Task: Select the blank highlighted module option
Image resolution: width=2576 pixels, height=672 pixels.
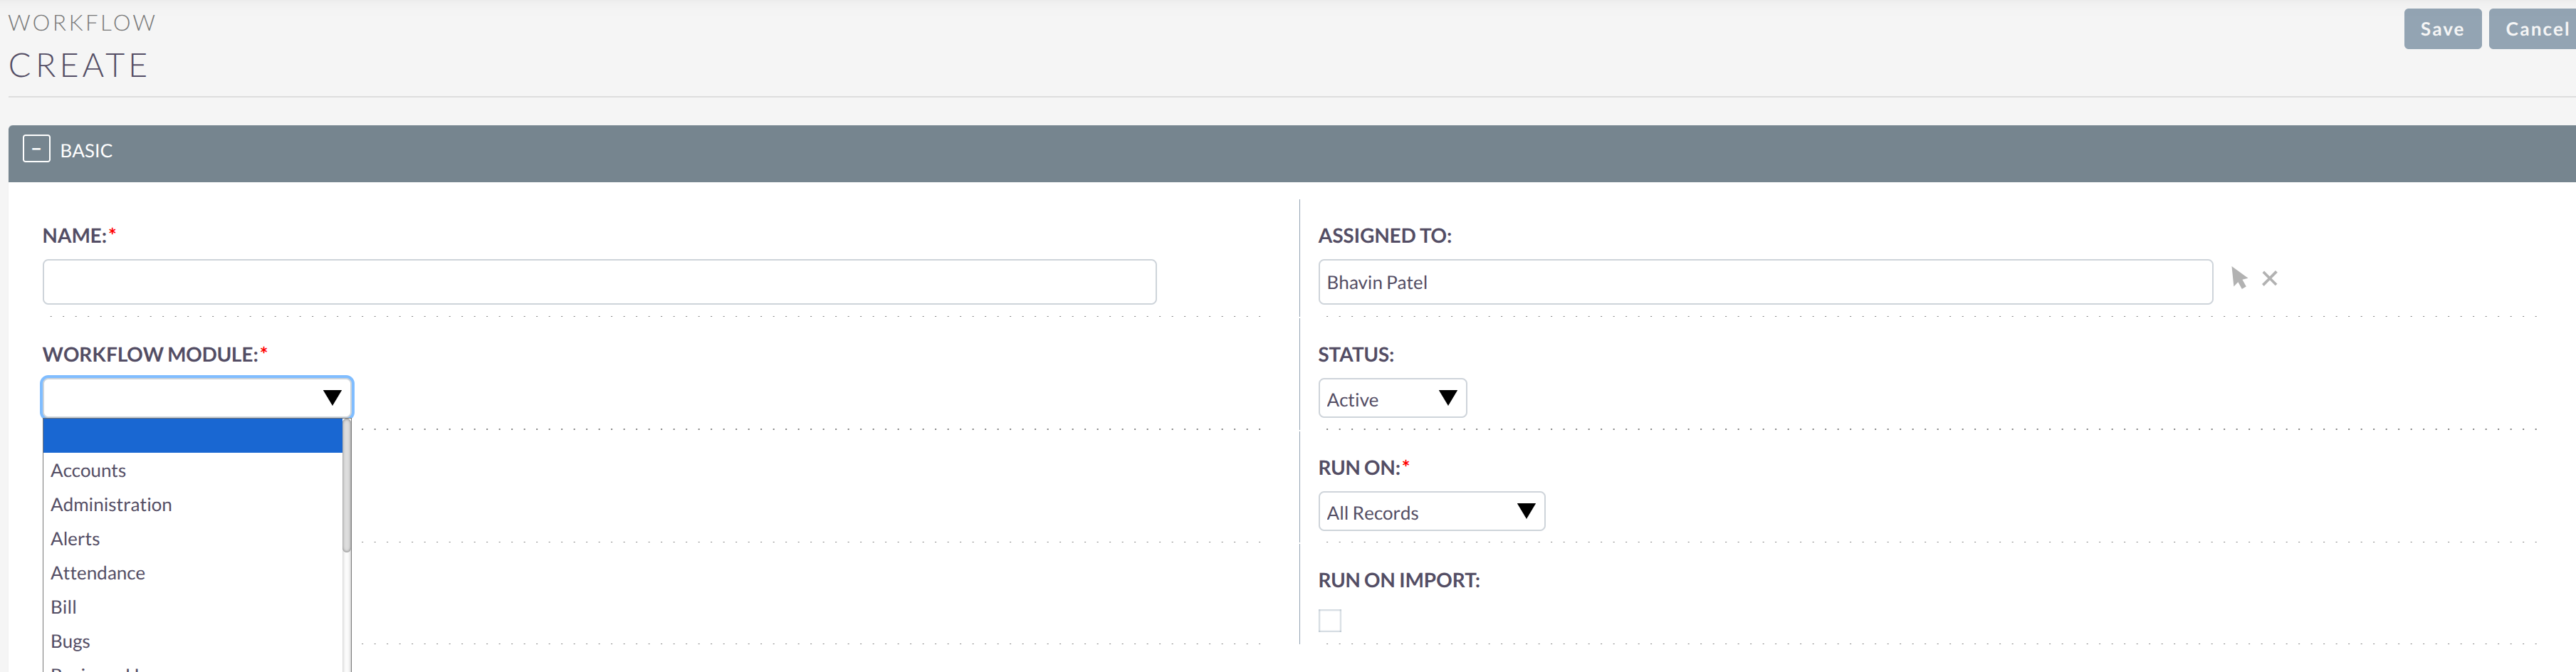Action: [x=192, y=436]
